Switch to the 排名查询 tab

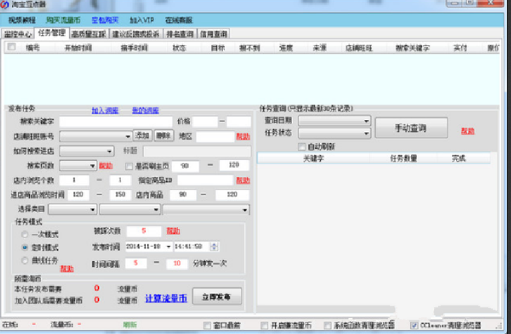point(179,33)
